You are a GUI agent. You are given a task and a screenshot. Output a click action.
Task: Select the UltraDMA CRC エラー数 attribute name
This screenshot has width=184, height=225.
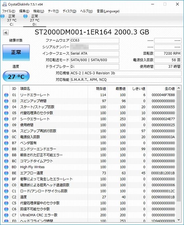point(39,215)
